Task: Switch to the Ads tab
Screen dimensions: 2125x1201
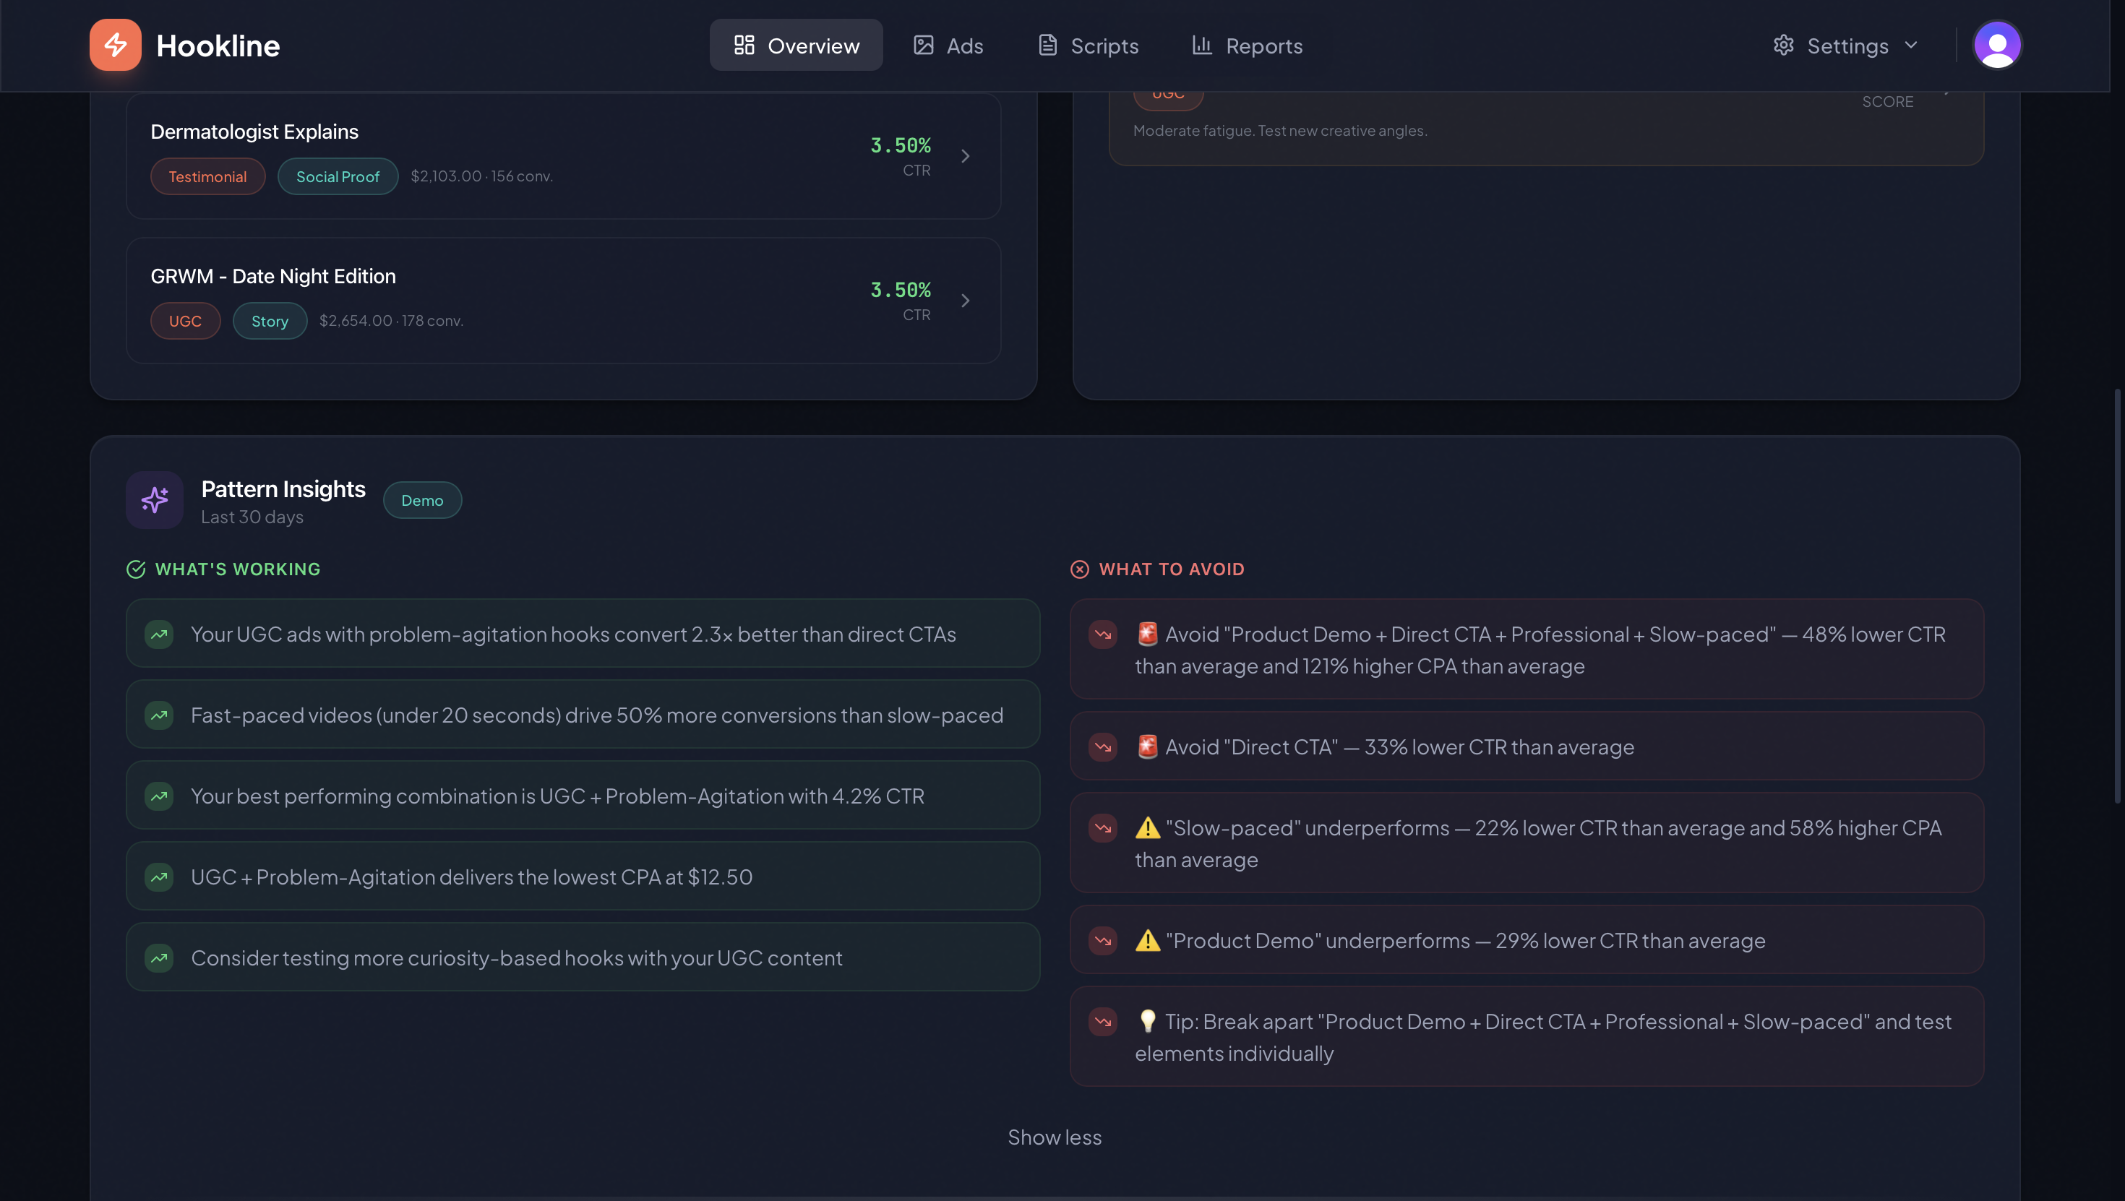Action: click(948, 46)
